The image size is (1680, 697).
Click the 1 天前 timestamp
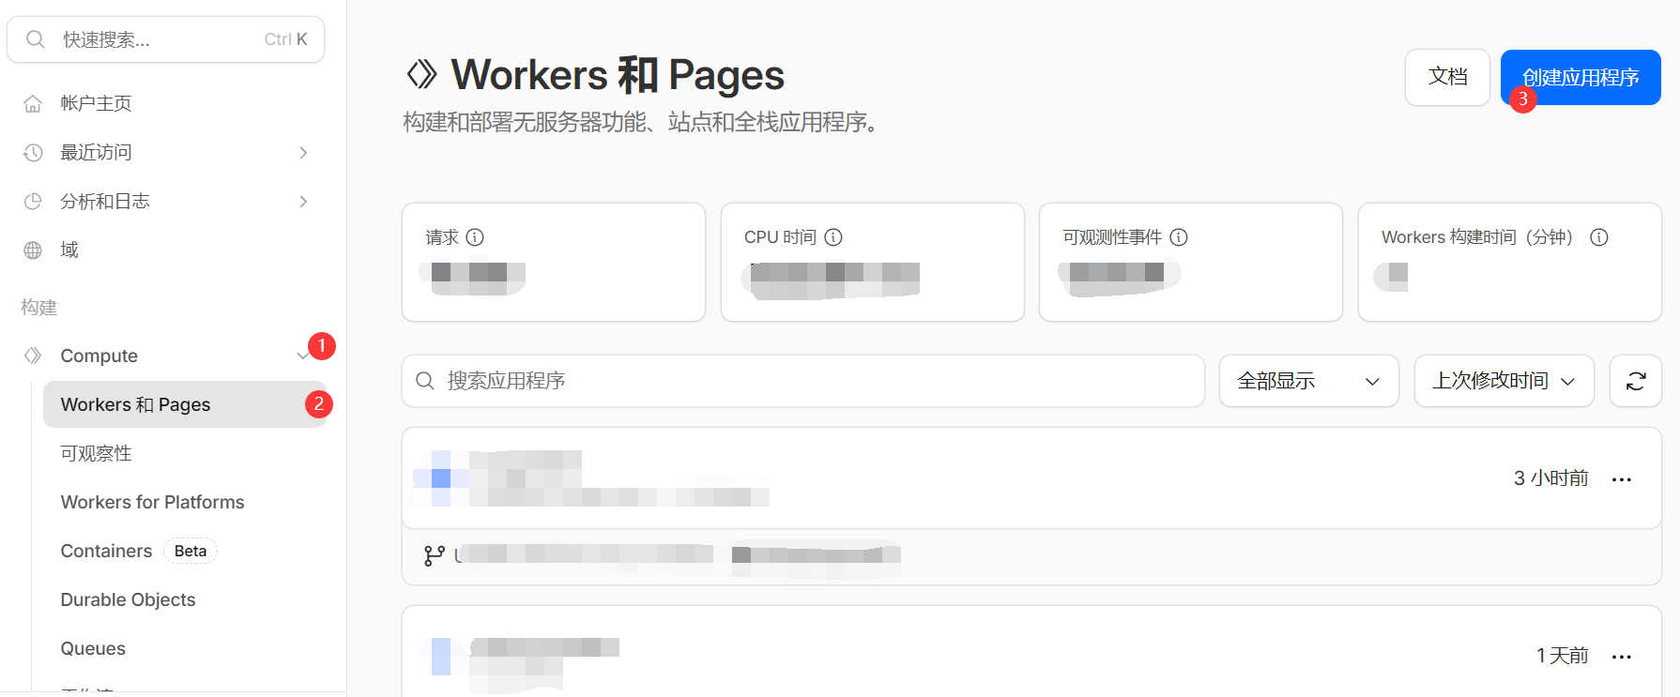[x=1562, y=656]
